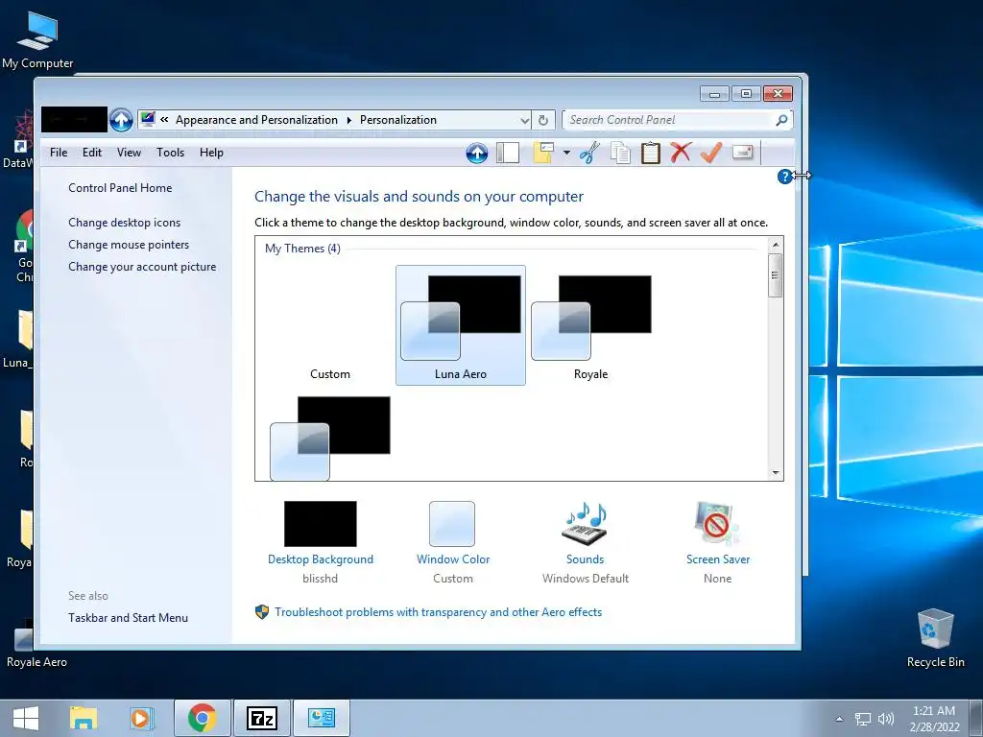Open 7-Zip from taskbar
The height and width of the screenshot is (737, 983).
point(262,718)
